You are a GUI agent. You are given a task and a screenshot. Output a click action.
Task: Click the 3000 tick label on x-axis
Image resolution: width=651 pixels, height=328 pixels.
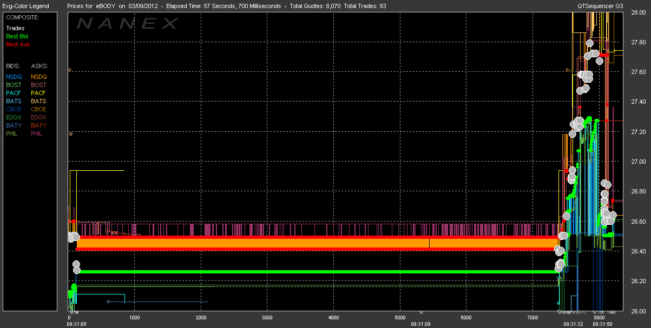pyautogui.click(x=267, y=318)
